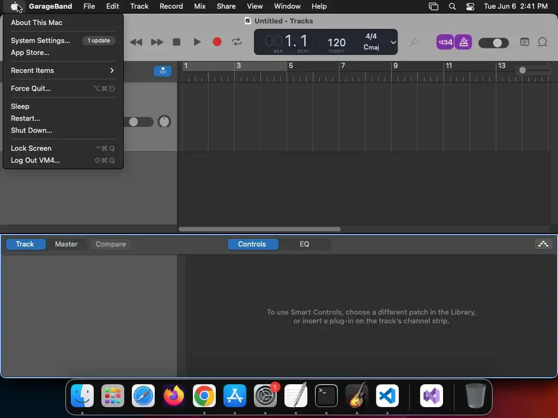Open Launchpad from the Dock
The height and width of the screenshot is (418, 558).
tap(113, 396)
